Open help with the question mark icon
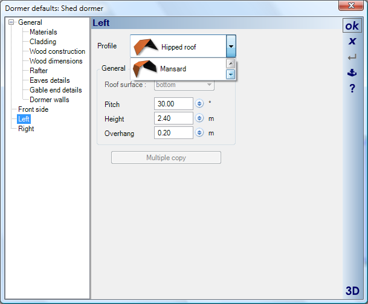The image size is (368, 304). click(x=352, y=88)
